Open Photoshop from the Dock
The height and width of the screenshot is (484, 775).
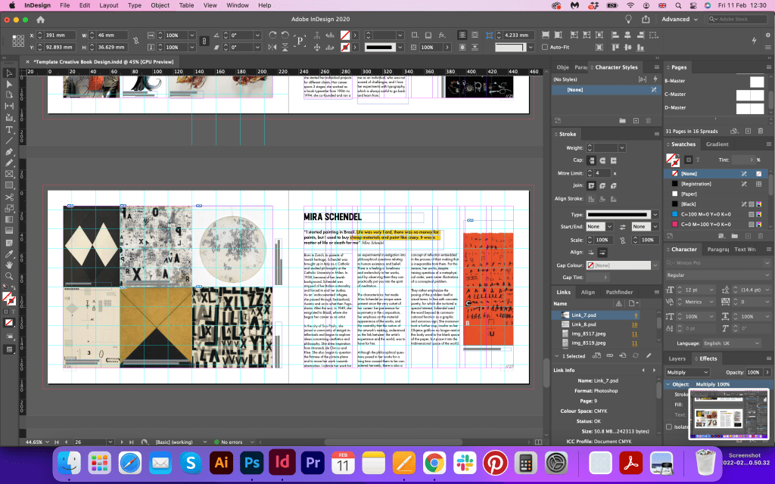[x=252, y=461]
